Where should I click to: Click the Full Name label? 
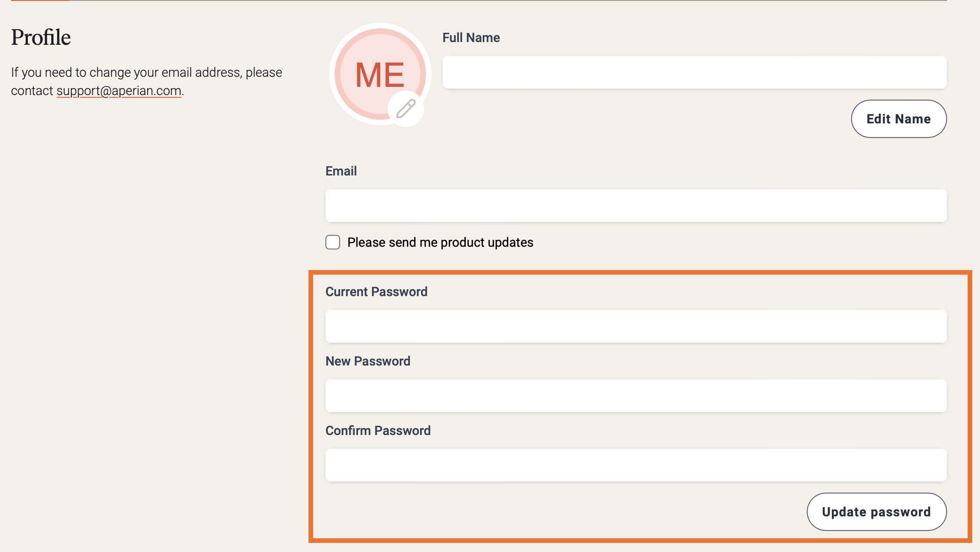pyautogui.click(x=471, y=37)
